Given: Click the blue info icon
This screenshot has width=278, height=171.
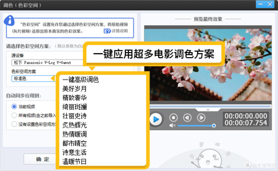Looking at the screenshot, I should point(9,21).
